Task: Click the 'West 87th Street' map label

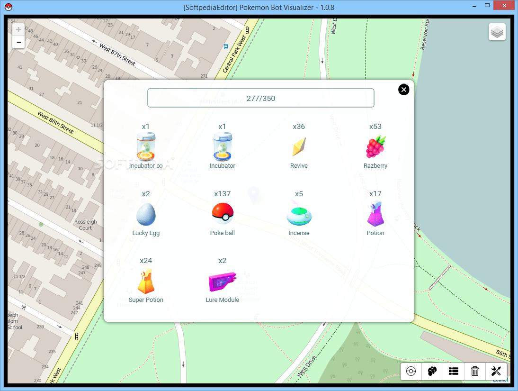Action: pyautogui.click(x=117, y=55)
